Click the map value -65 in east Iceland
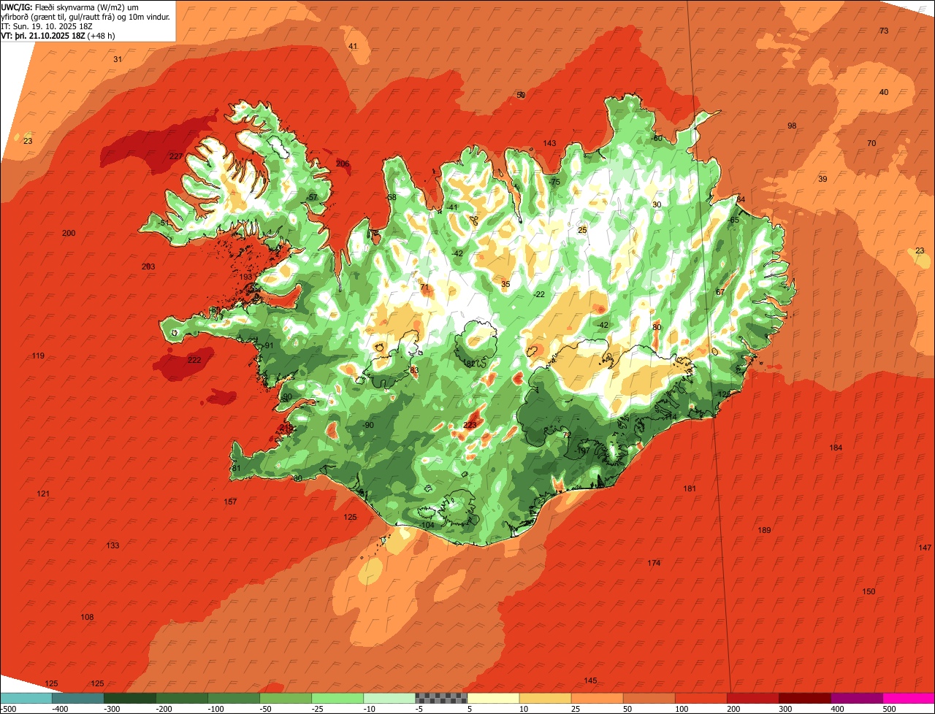Screen dimensions: 935x714 tap(733, 220)
